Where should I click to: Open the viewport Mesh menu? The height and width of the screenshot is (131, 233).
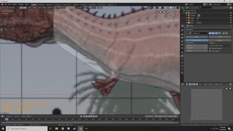pyautogui.click(x=44, y=8)
